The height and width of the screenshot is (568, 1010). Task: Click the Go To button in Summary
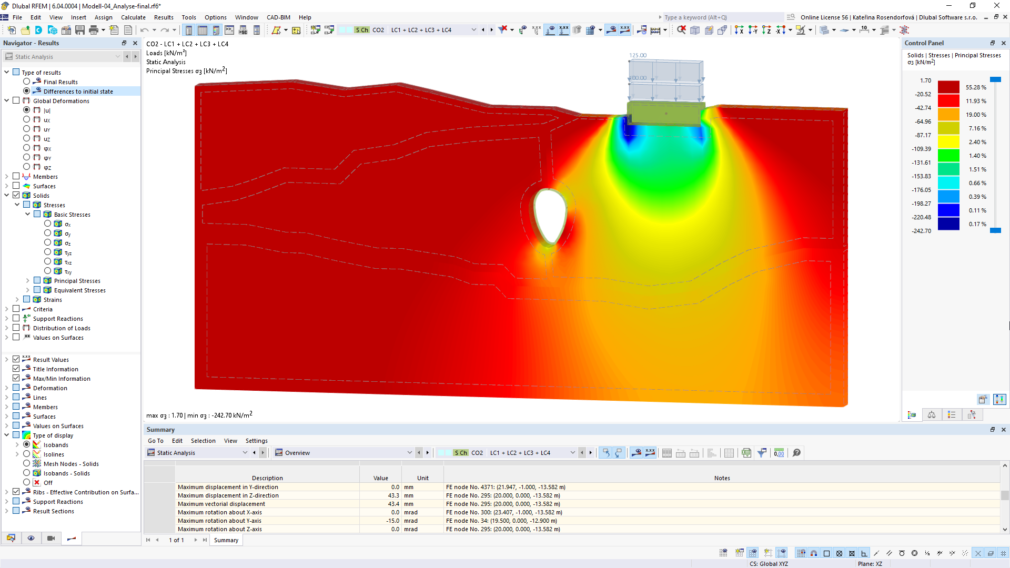coord(155,440)
